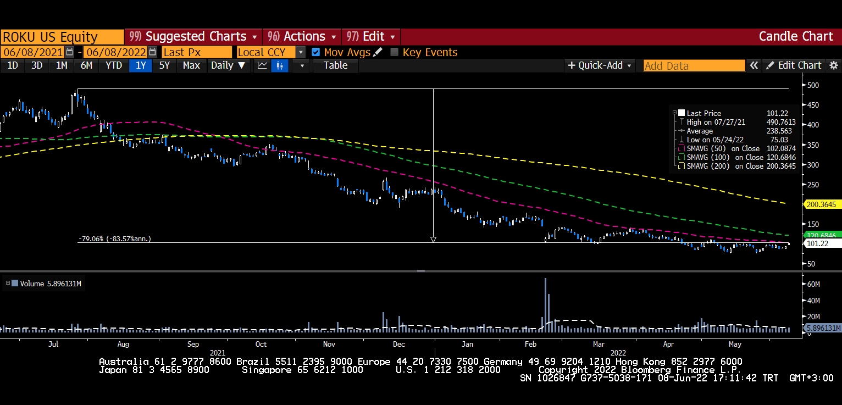Select the 1Y range tab
The width and height of the screenshot is (842, 405).
(141, 65)
